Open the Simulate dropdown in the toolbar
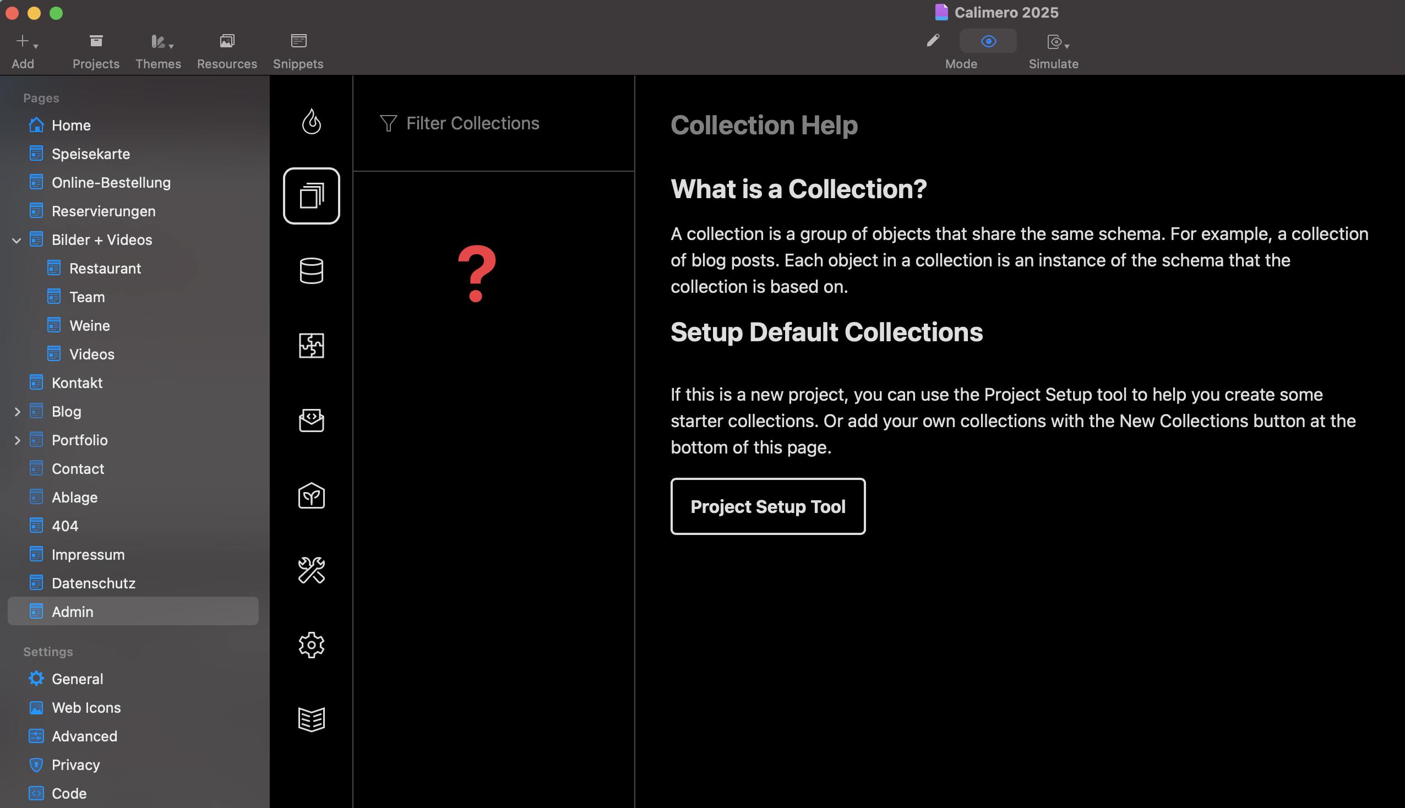Viewport: 1405px width, 808px height. 1057,42
